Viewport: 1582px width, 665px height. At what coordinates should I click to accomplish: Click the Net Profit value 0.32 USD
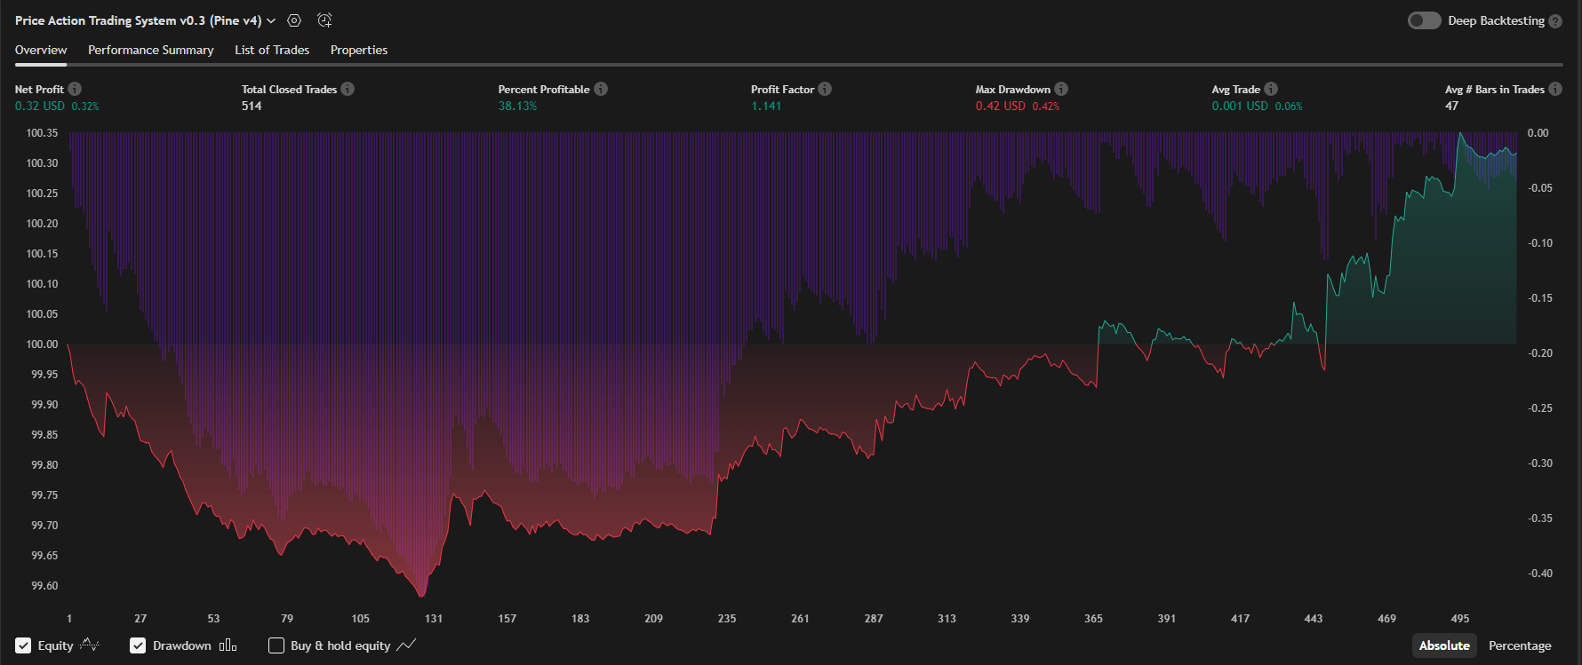pos(40,106)
